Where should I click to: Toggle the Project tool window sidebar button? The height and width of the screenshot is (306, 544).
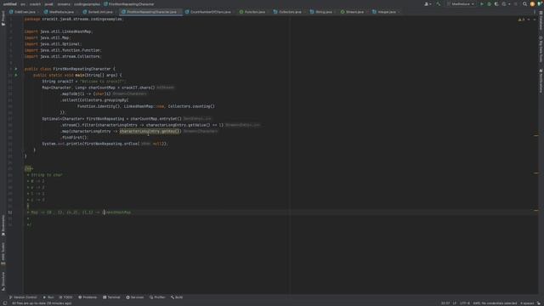3,18
